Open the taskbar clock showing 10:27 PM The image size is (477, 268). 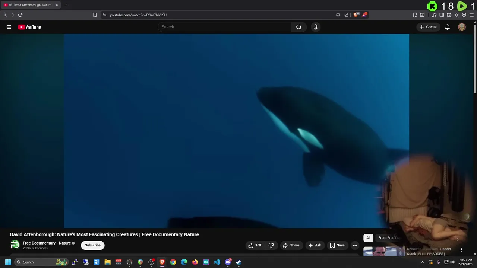pyautogui.click(x=466, y=262)
